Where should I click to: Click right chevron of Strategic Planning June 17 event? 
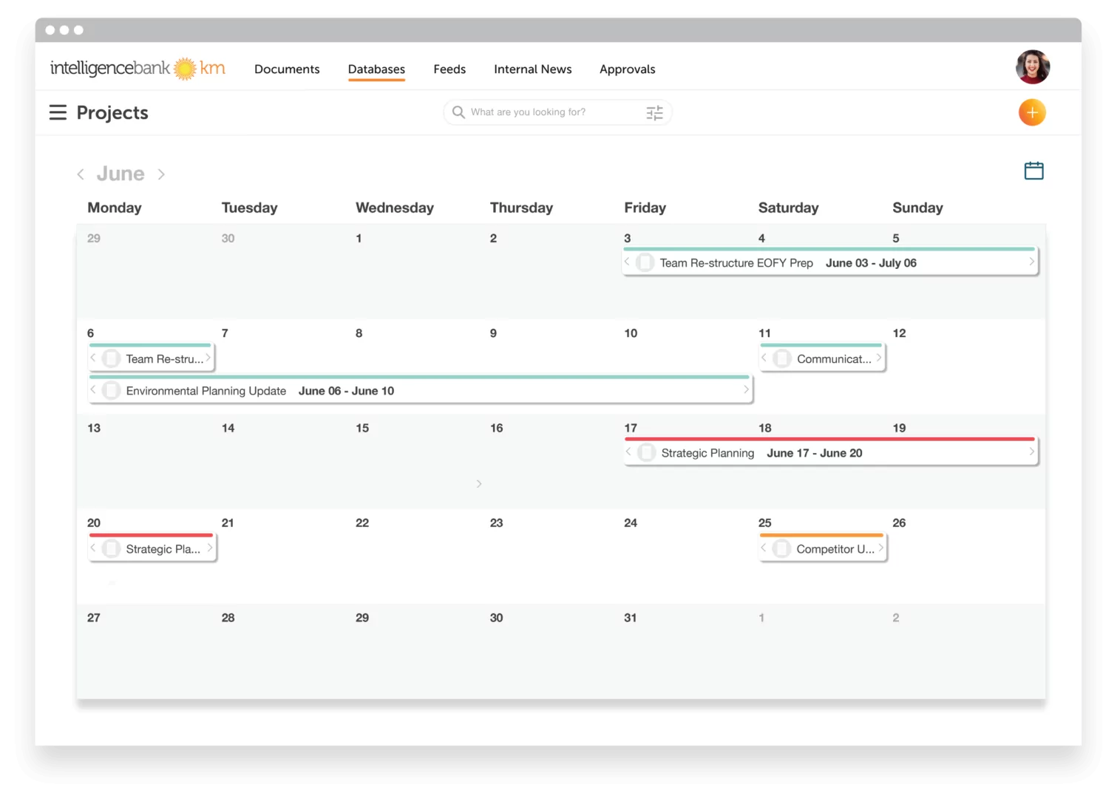pyautogui.click(x=1031, y=451)
